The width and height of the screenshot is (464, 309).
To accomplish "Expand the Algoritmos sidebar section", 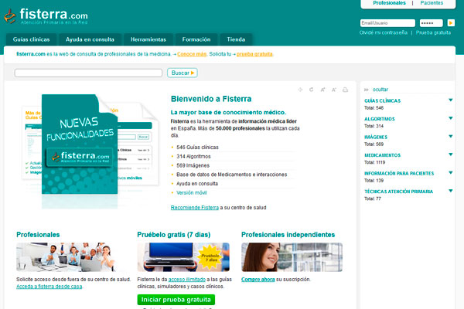I will [x=450, y=118].
